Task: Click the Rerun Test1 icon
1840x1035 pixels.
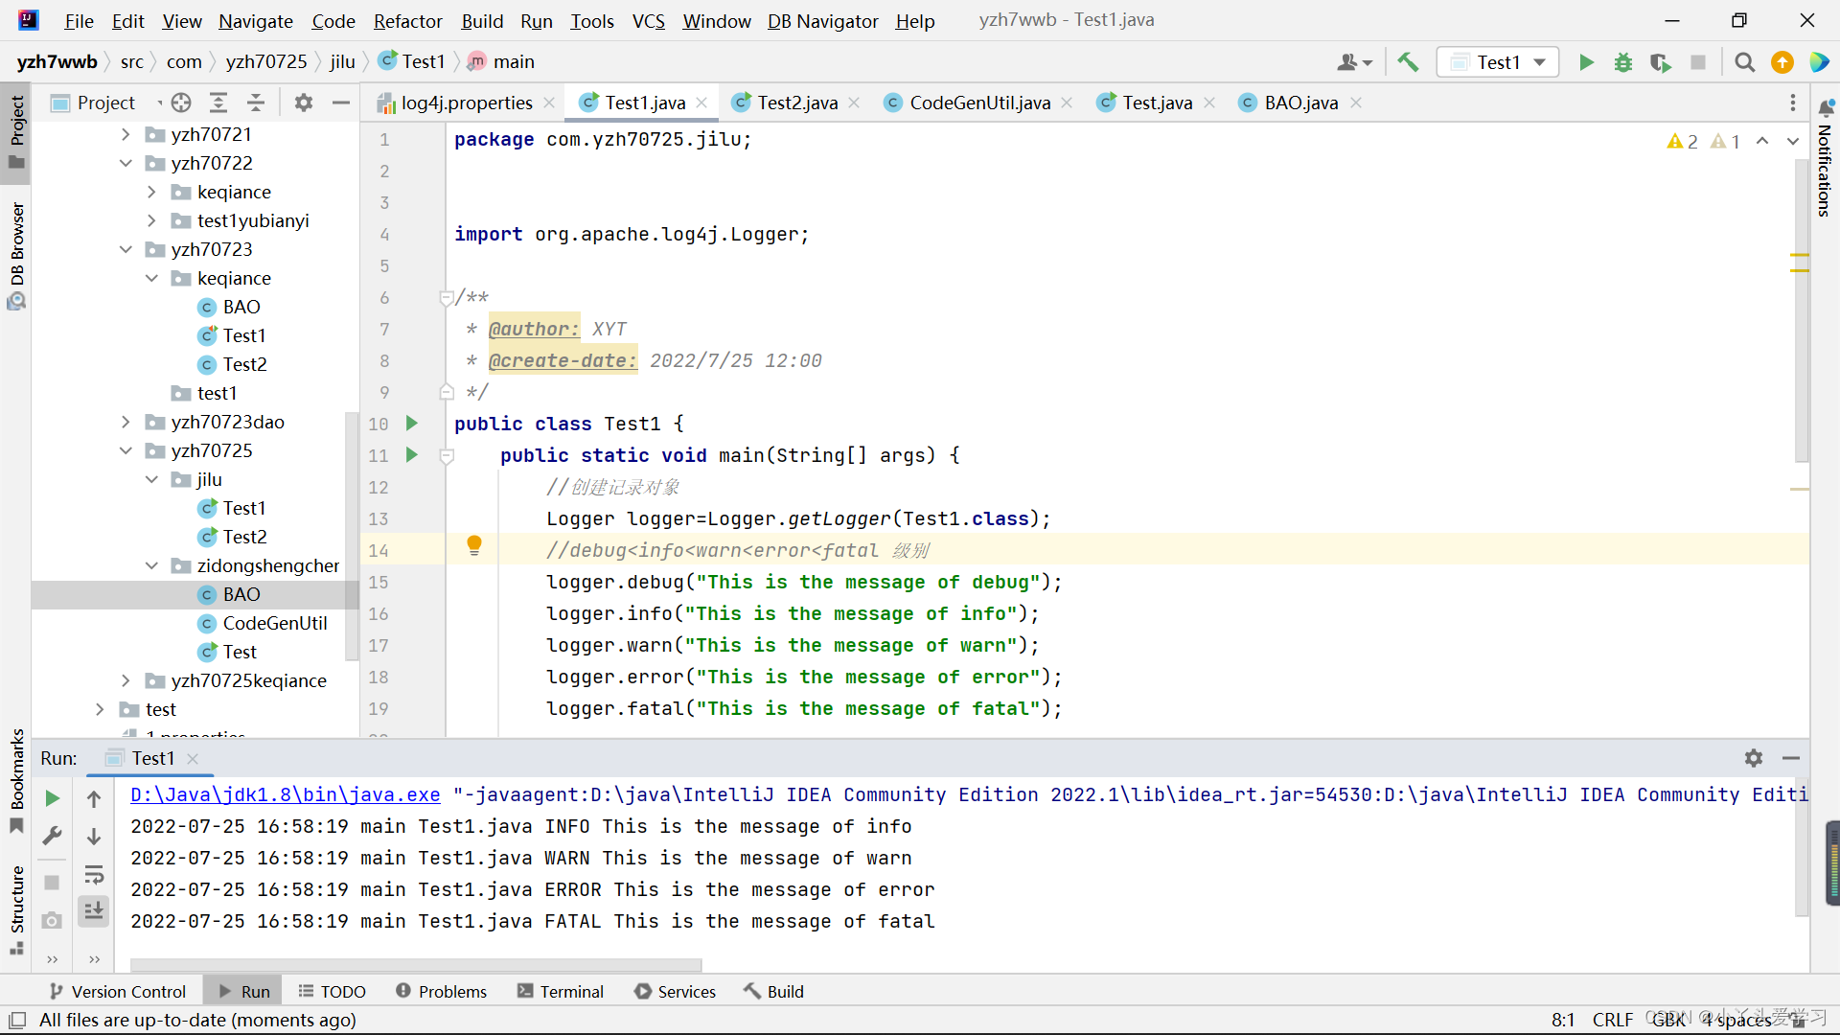Action: [x=52, y=797]
